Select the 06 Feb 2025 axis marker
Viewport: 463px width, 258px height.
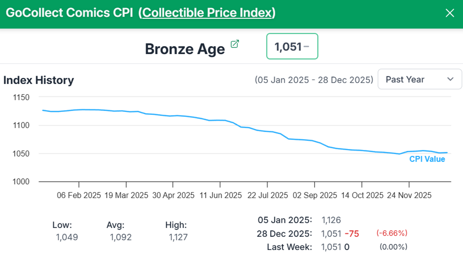tap(79, 195)
